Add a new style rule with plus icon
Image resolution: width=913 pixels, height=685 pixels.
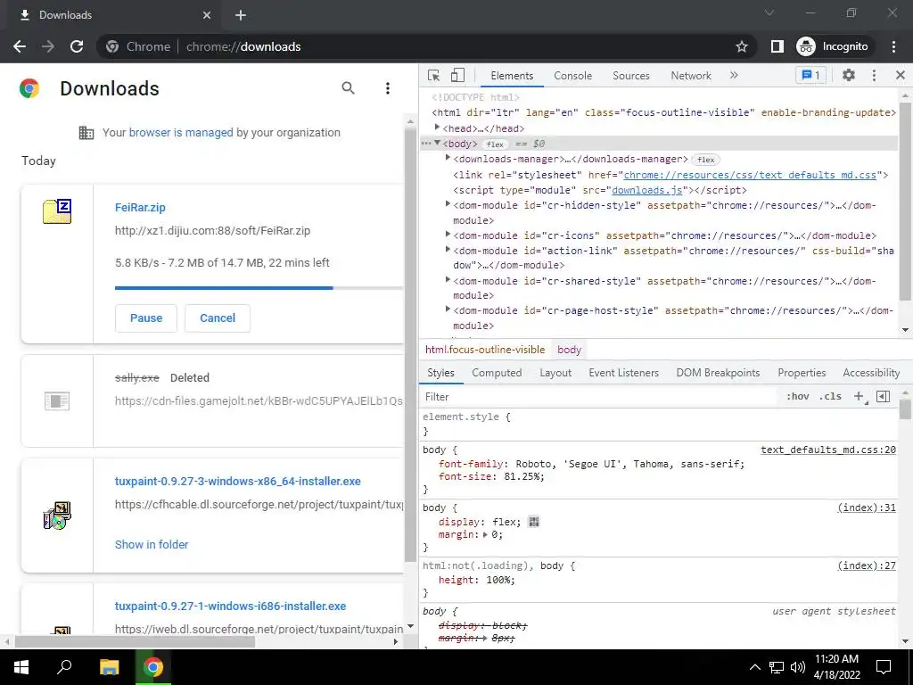click(x=859, y=397)
